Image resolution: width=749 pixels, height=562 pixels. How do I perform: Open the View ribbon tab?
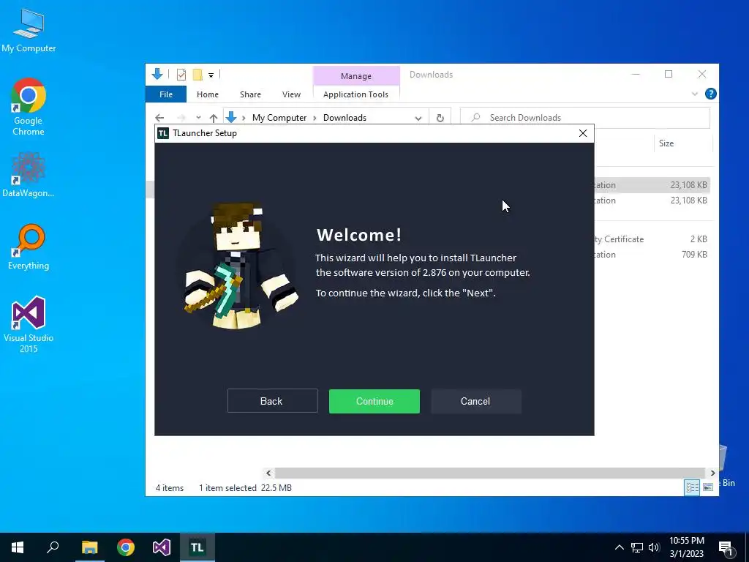tap(291, 94)
